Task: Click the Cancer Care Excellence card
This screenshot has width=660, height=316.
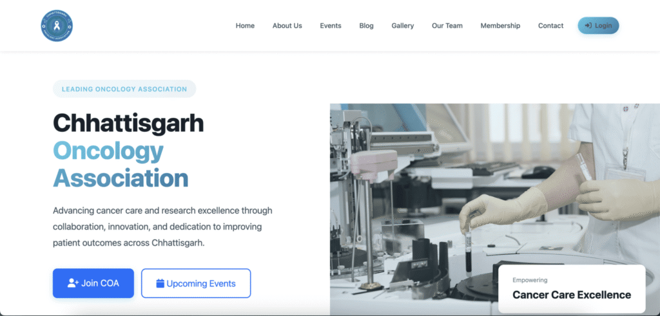Action: tap(572, 289)
